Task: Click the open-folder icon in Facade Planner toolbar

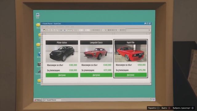Action: coord(44,30)
